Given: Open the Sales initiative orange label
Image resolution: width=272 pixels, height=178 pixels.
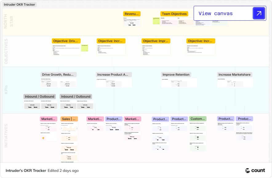Looking at the screenshot, I should point(69,119).
